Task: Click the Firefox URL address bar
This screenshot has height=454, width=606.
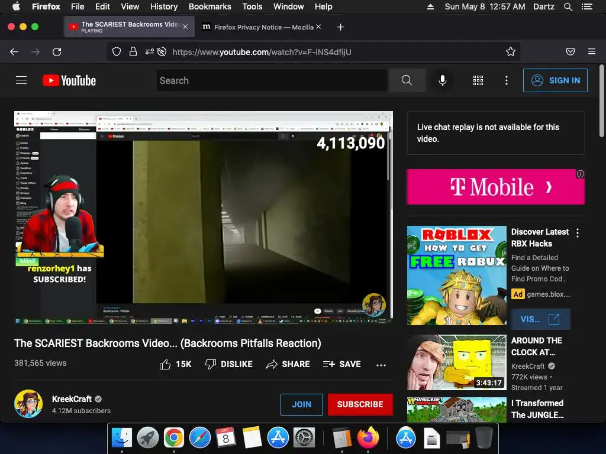Action: click(313, 52)
